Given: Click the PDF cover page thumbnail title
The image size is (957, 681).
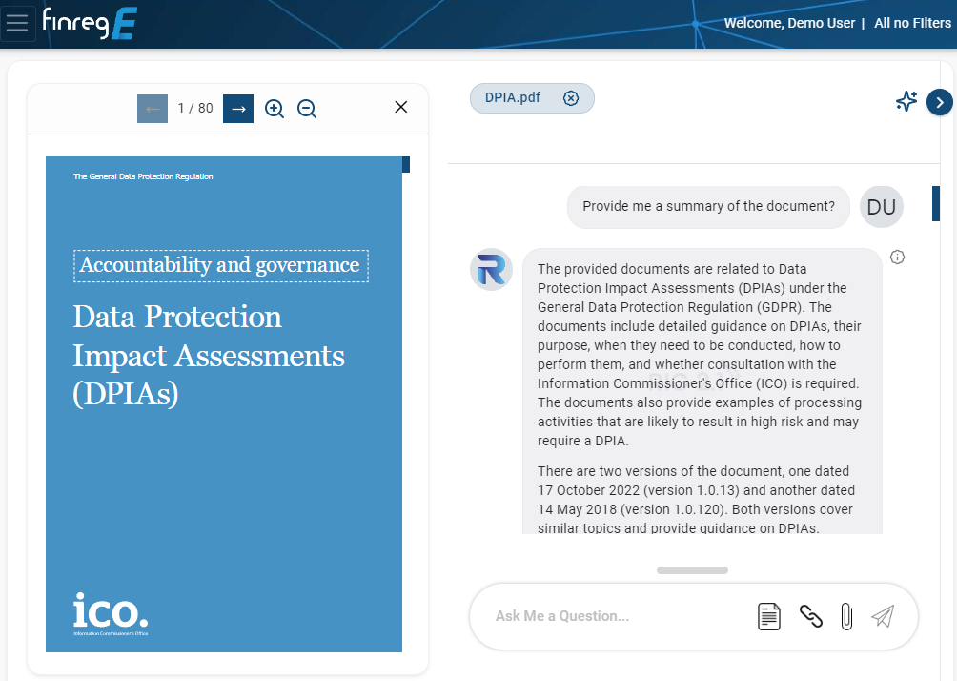Looking at the screenshot, I should coord(208,355).
